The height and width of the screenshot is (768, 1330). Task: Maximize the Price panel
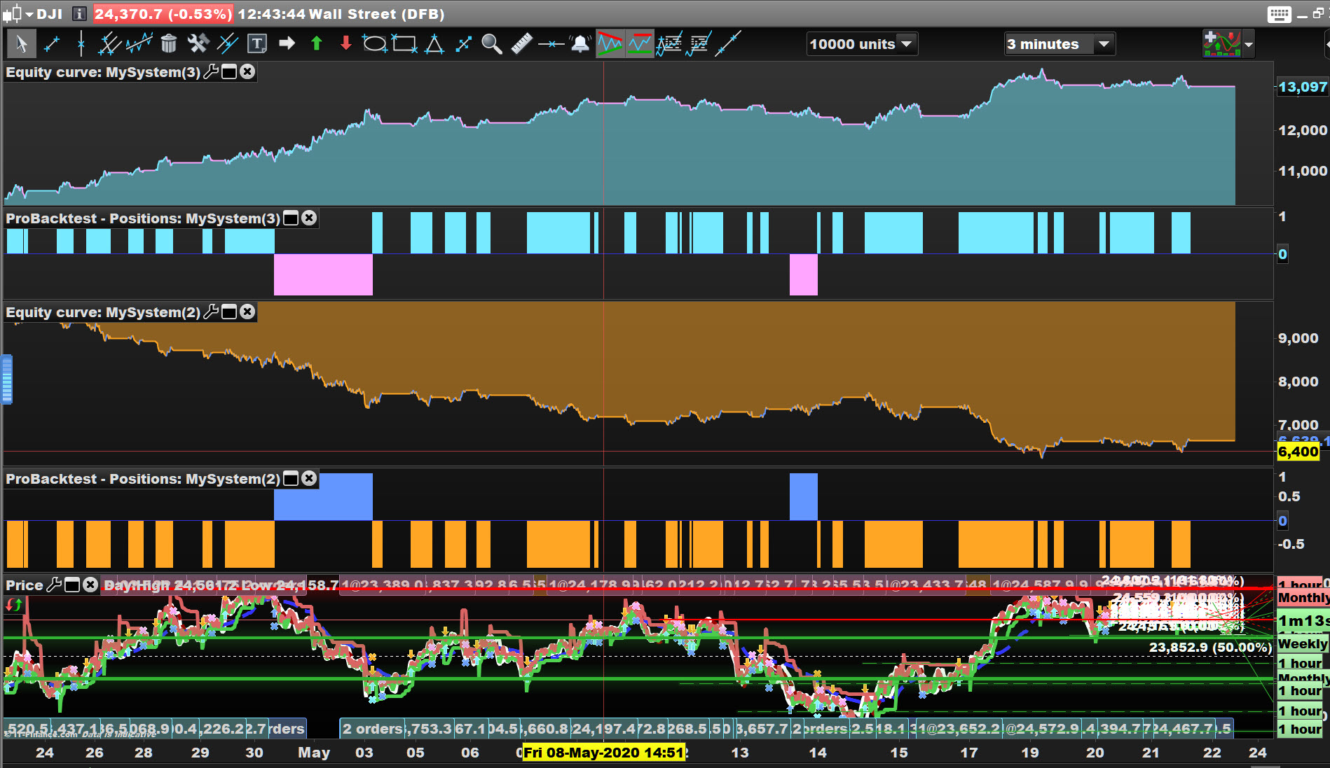pyautogui.click(x=72, y=585)
